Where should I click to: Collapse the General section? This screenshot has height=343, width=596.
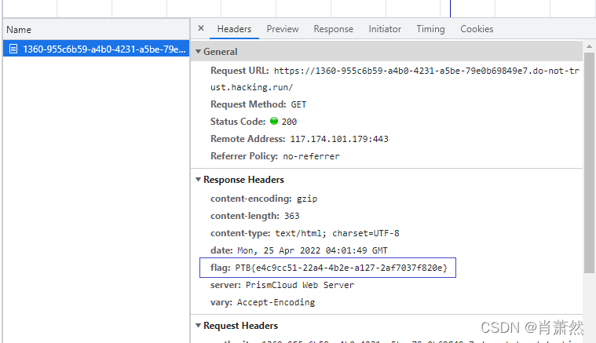[x=198, y=52]
